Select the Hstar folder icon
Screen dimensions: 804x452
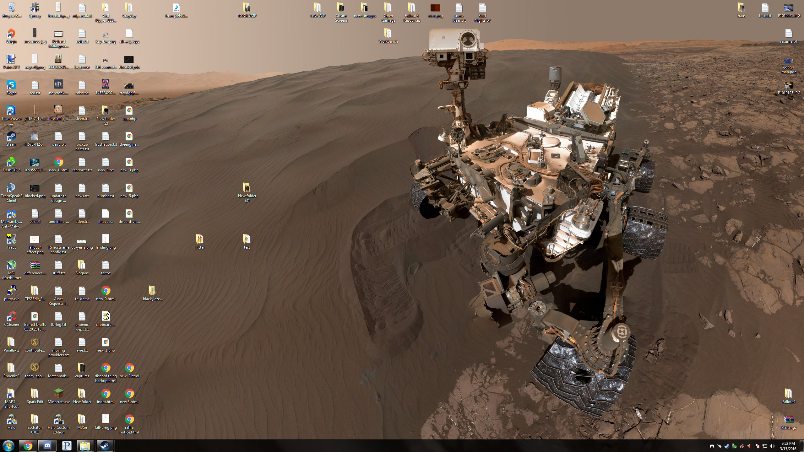click(x=200, y=242)
